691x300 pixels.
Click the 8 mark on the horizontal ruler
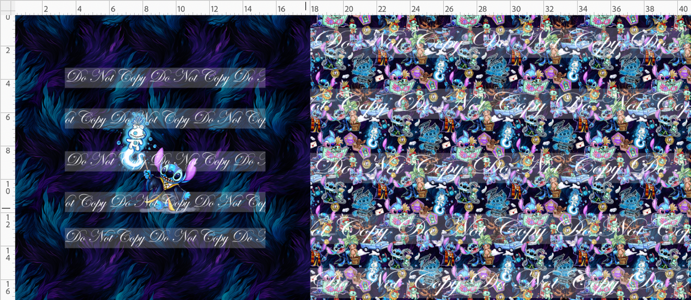tap(147, 9)
